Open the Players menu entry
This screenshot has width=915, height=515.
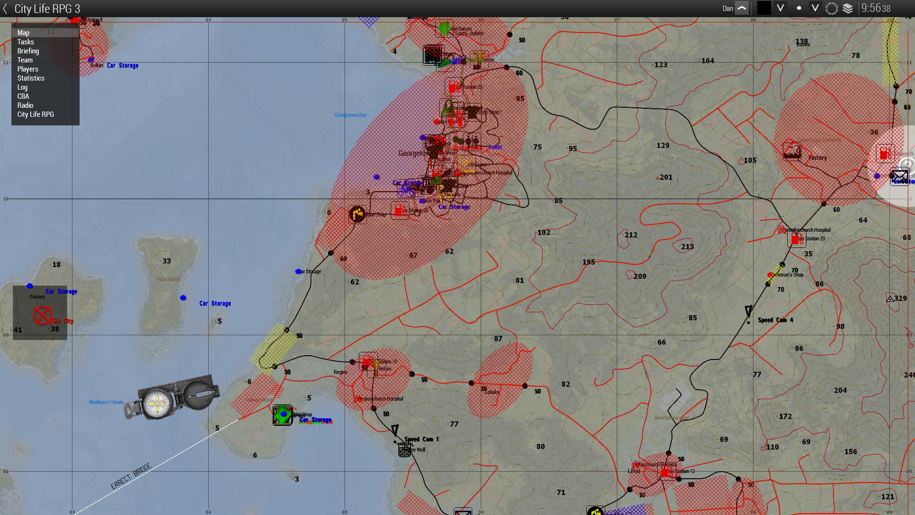pos(45,69)
